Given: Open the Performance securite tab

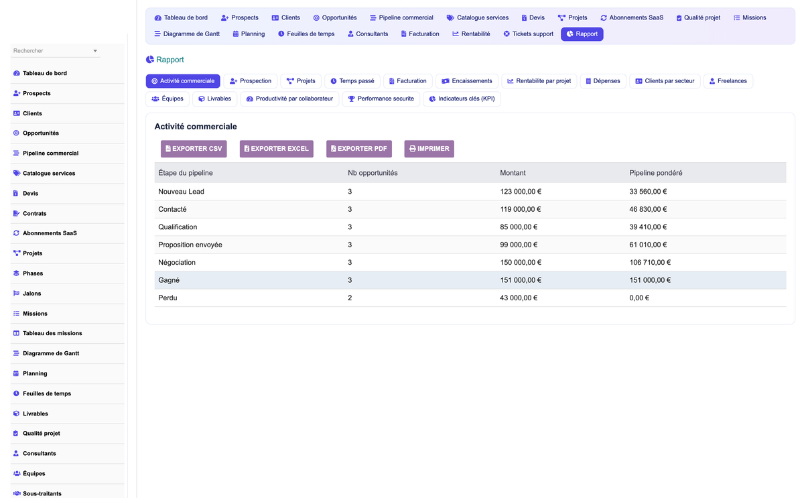Looking at the screenshot, I should click(381, 99).
